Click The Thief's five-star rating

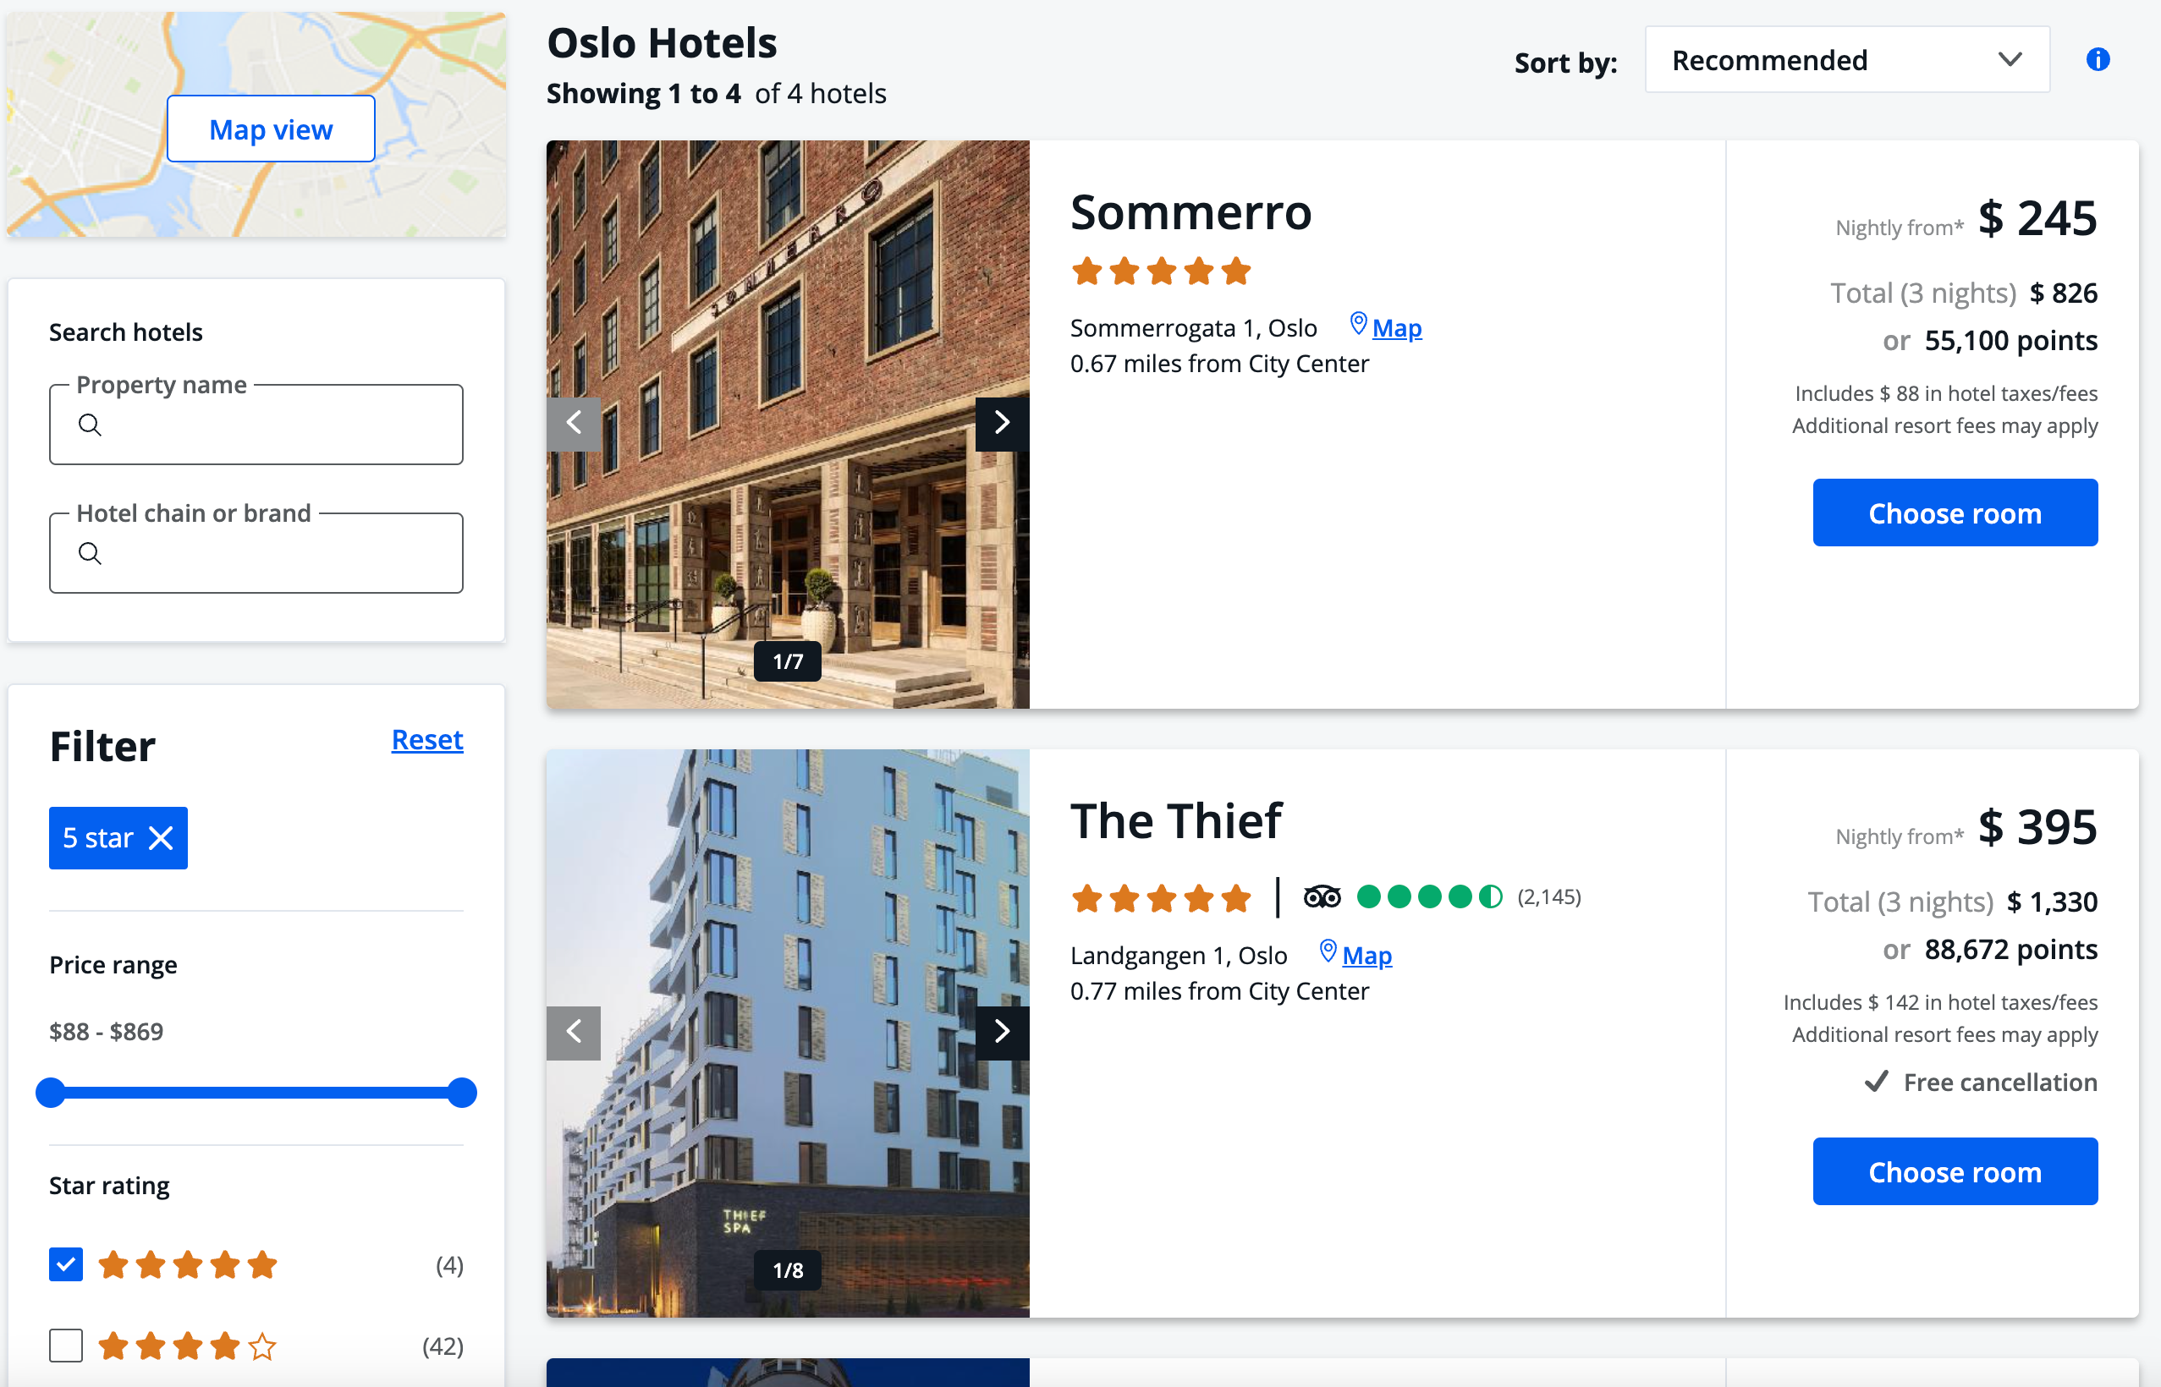1161,898
